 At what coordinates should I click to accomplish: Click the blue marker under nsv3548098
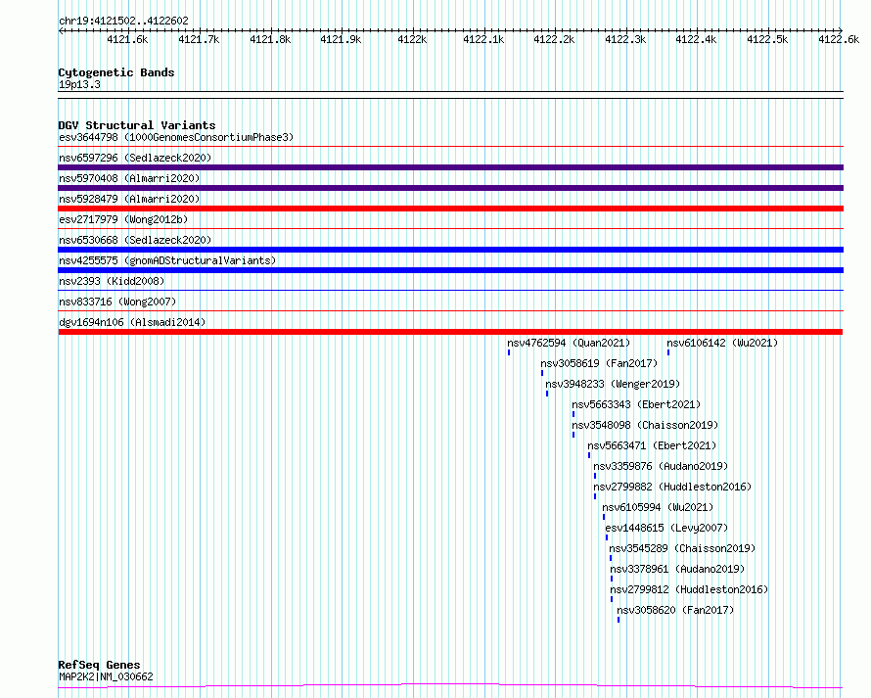point(573,435)
